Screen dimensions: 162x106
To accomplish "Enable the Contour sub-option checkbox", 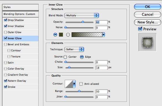I will (9, 51).
